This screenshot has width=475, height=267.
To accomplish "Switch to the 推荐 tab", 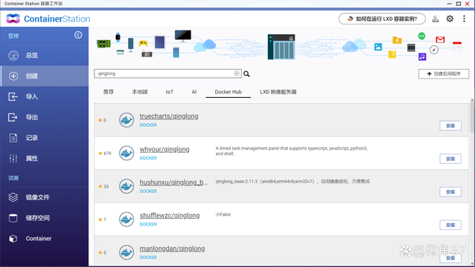I will point(108,92).
